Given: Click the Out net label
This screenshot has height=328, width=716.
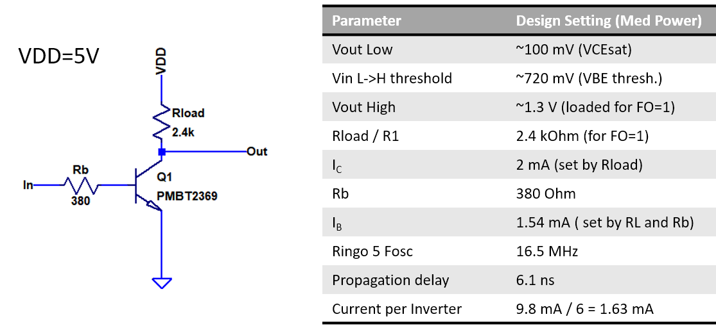Looking at the screenshot, I should 257,152.
